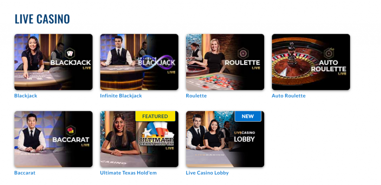The width and height of the screenshot is (381, 185).
Task: Open the Auto Roulette game thumbnail
Action: 311,62
